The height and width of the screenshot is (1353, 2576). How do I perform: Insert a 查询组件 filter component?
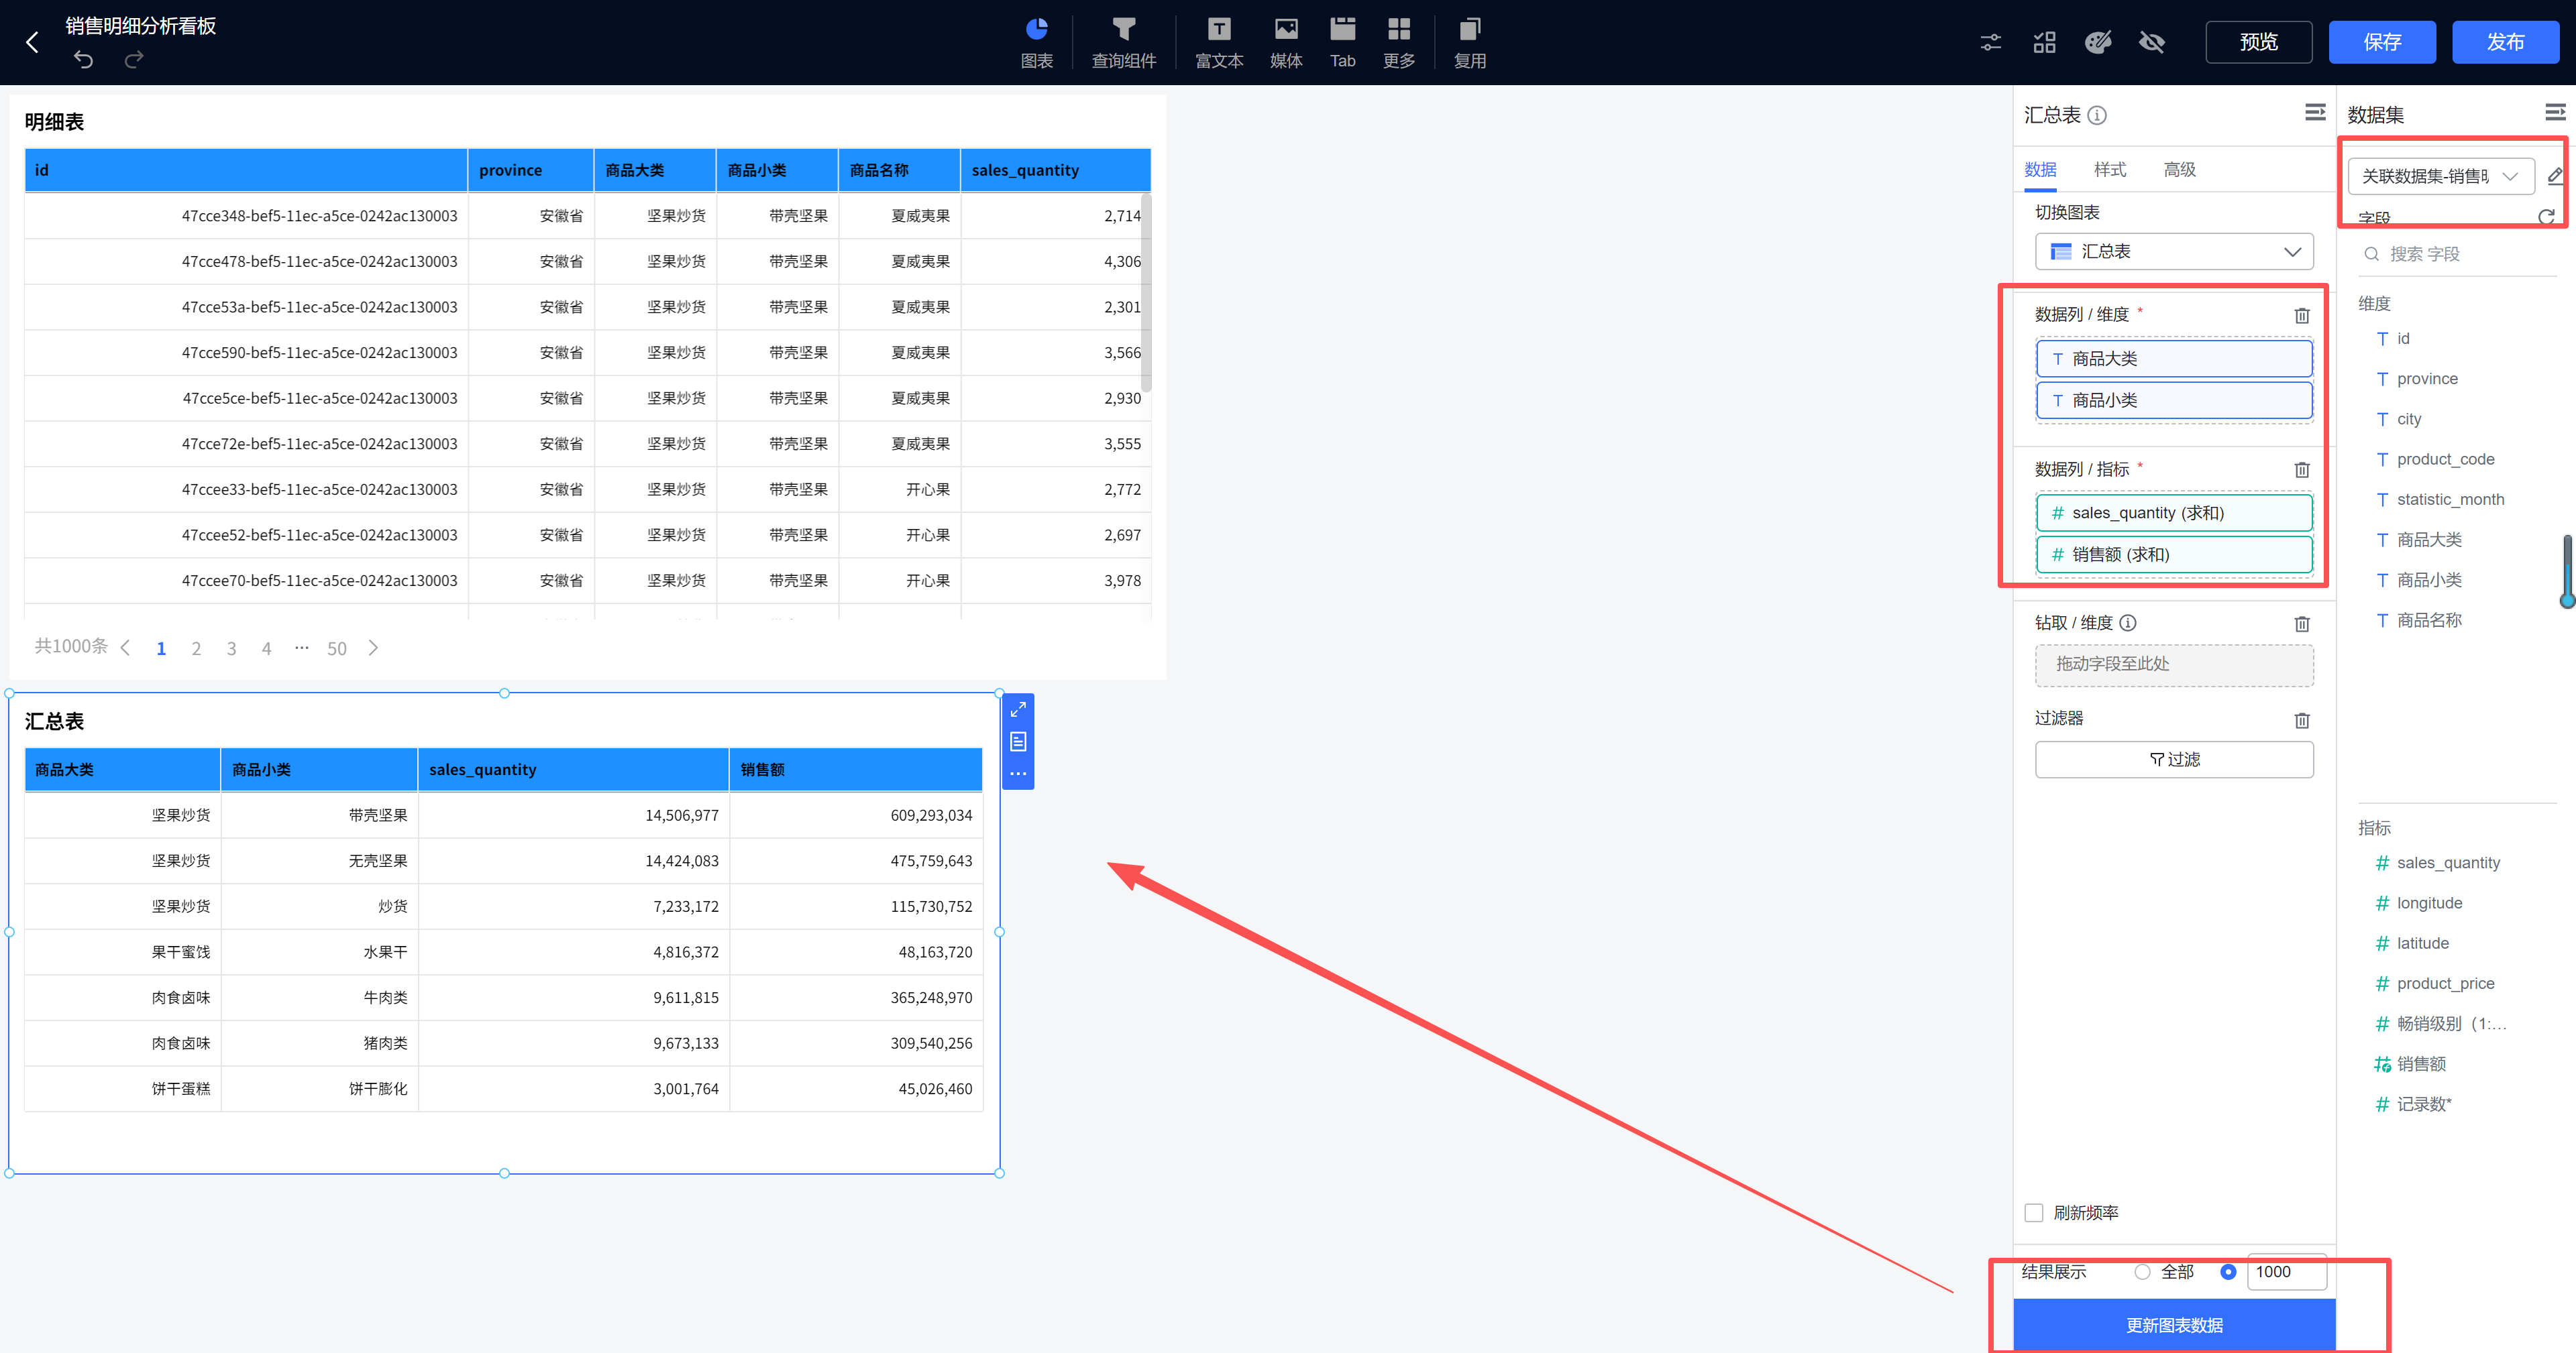[x=1123, y=42]
